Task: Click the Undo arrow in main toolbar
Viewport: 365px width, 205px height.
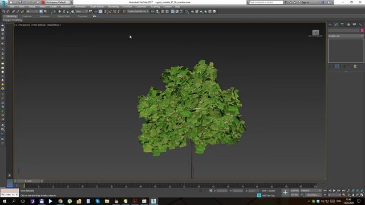Action: tap(3, 11)
